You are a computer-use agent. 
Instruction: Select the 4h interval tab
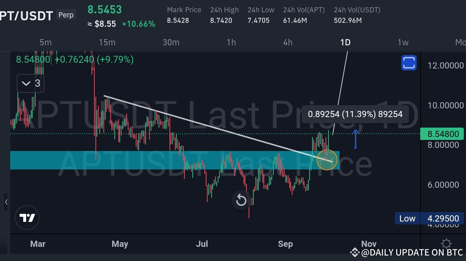pyautogui.click(x=287, y=42)
